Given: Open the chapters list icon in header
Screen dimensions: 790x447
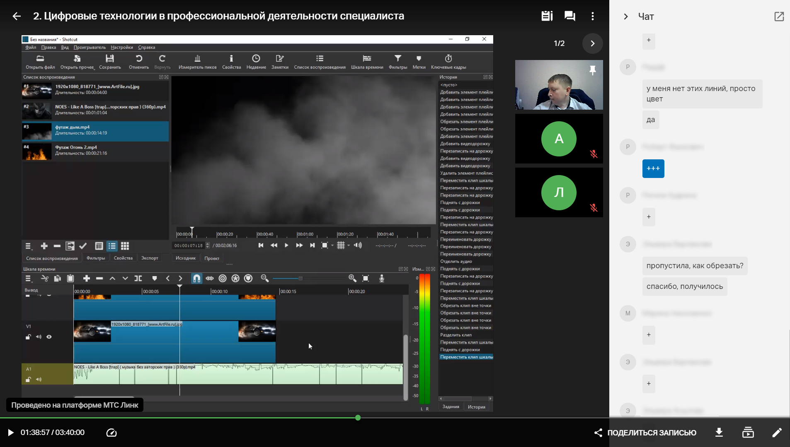Looking at the screenshot, I should [547, 16].
